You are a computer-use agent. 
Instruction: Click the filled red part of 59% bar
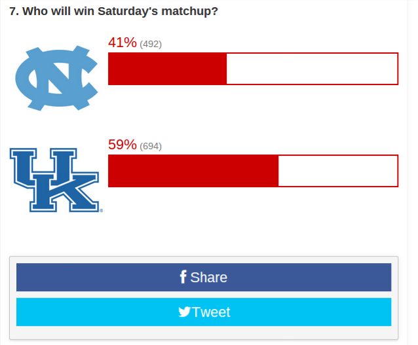(193, 171)
